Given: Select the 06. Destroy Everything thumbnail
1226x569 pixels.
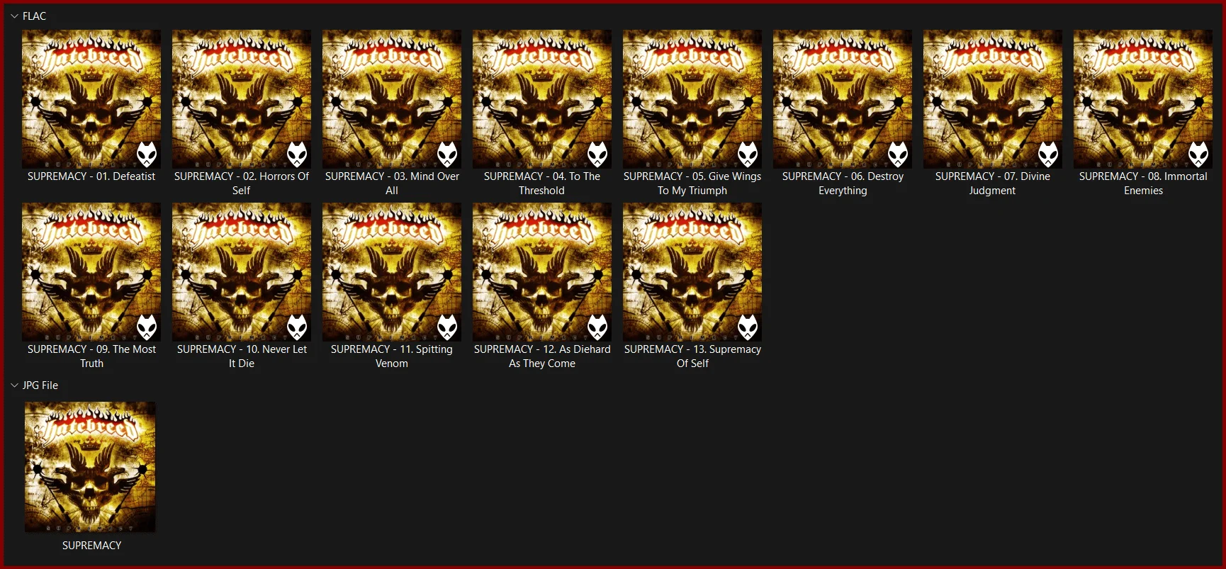Looking at the screenshot, I should (x=843, y=98).
